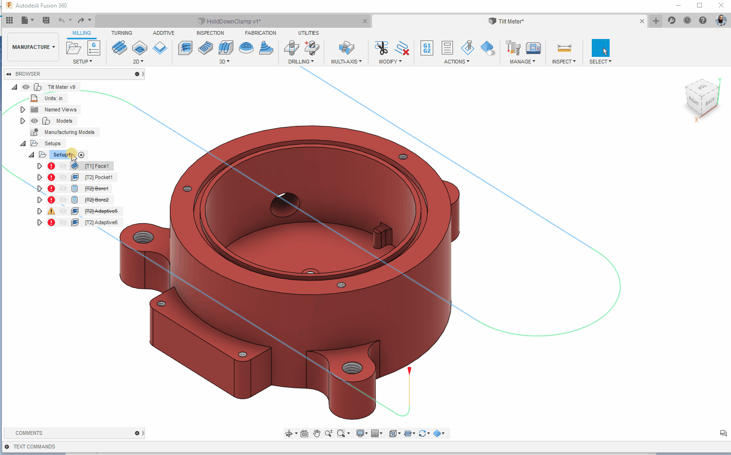Image resolution: width=731 pixels, height=455 pixels.
Task: Click the Tool Library icon
Action: pyautogui.click(x=513, y=48)
